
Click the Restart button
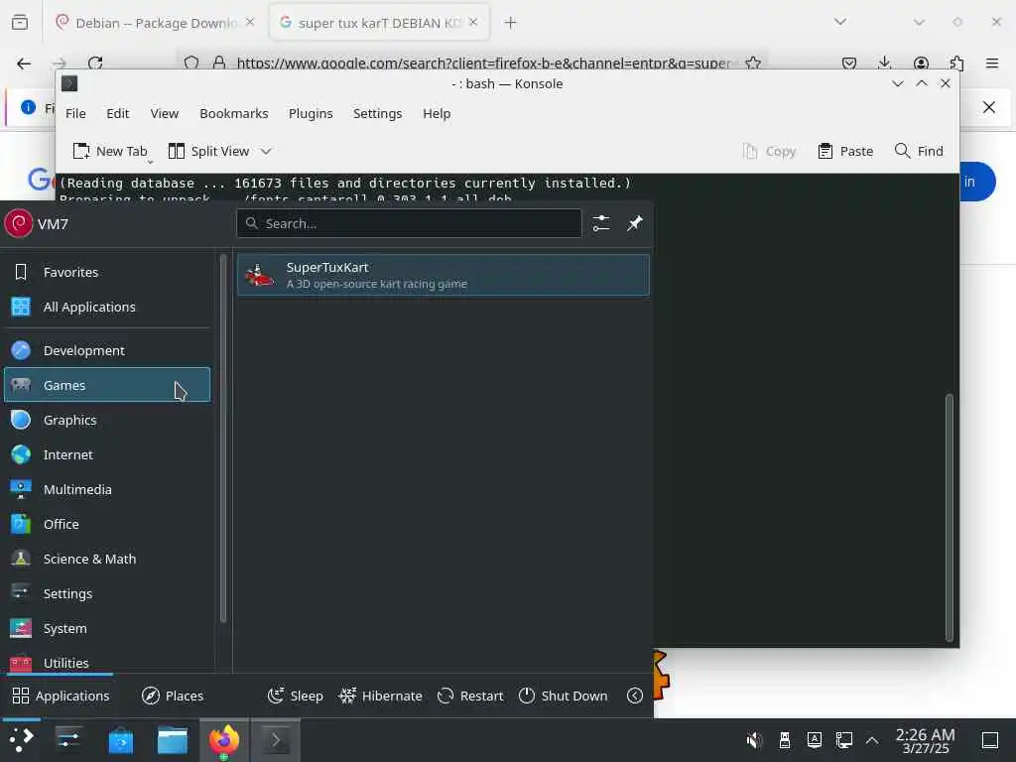coord(470,696)
